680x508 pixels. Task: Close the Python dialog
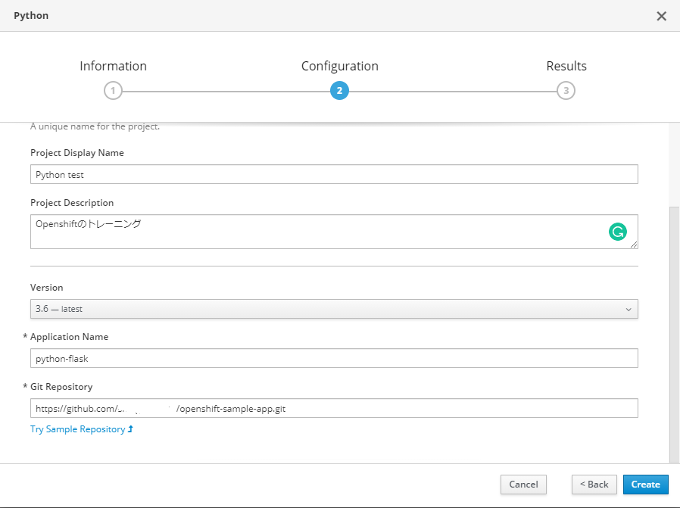(661, 16)
